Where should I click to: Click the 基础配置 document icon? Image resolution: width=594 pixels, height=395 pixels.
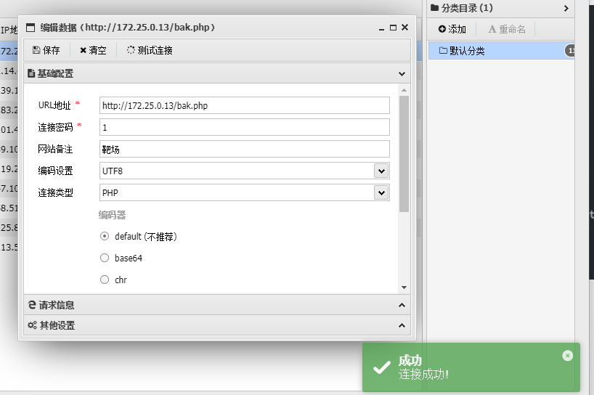(31, 73)
